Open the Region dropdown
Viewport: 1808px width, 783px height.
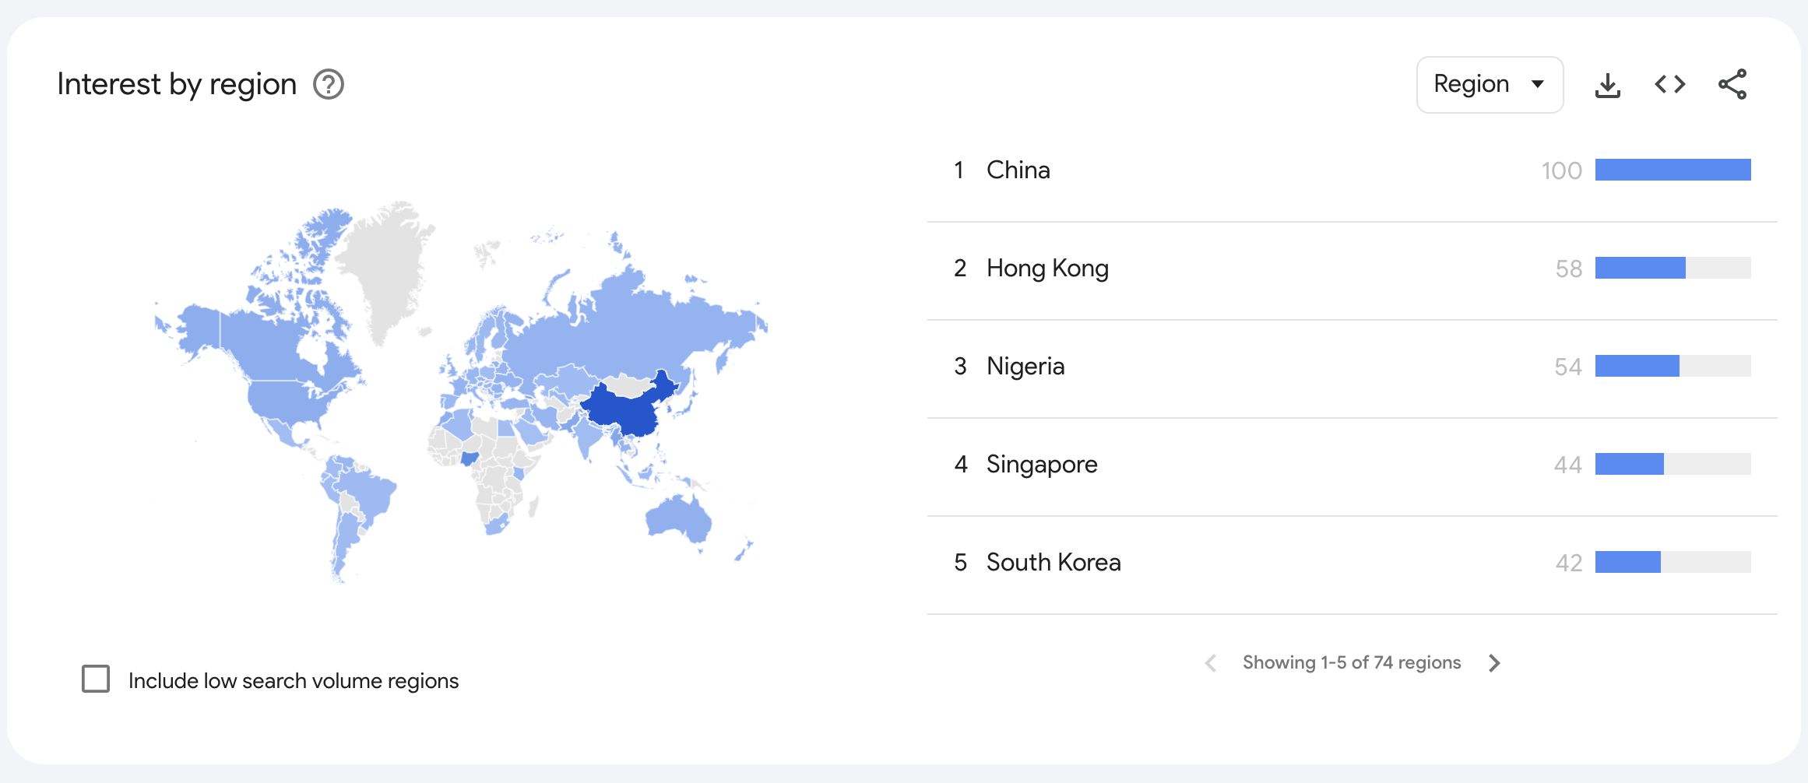point(1490,84)
